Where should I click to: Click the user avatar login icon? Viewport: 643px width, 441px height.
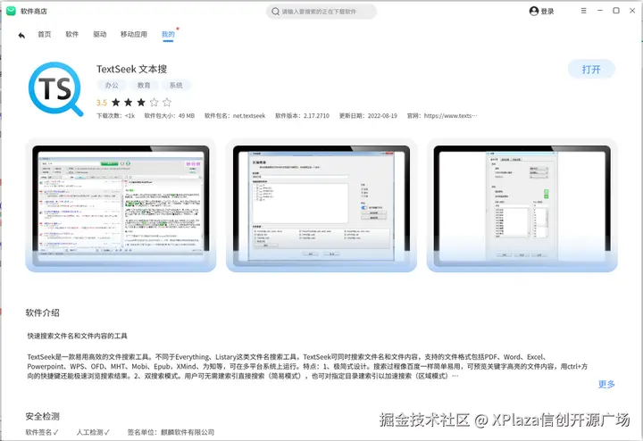click(x=533, y=11)
